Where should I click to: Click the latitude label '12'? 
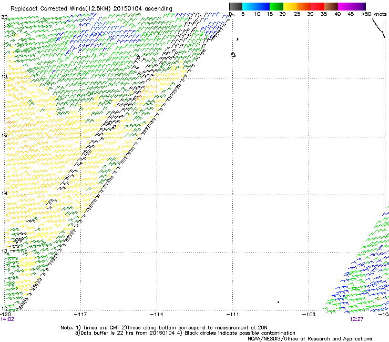click(4, 251)
